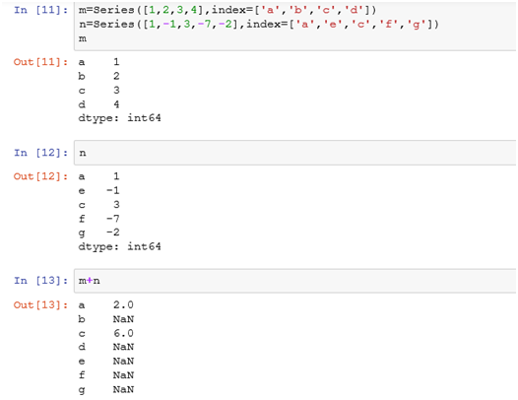This screenshot has height=400, width=518.
Task: Click the value 2 in row b of Out[11]
Action: coord(116,77)
